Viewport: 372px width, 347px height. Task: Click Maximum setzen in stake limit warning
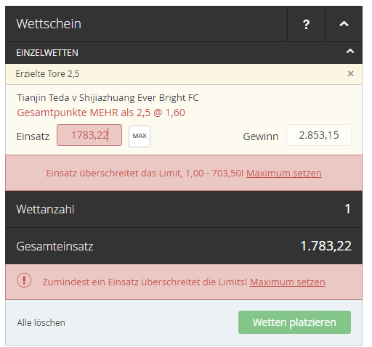284,173
